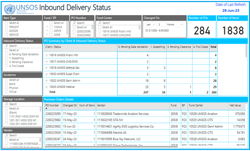This screenshot has width=250, height=151.
Task: Click the PO Number search magnifier icon
Action: click(x=74, y=23)
